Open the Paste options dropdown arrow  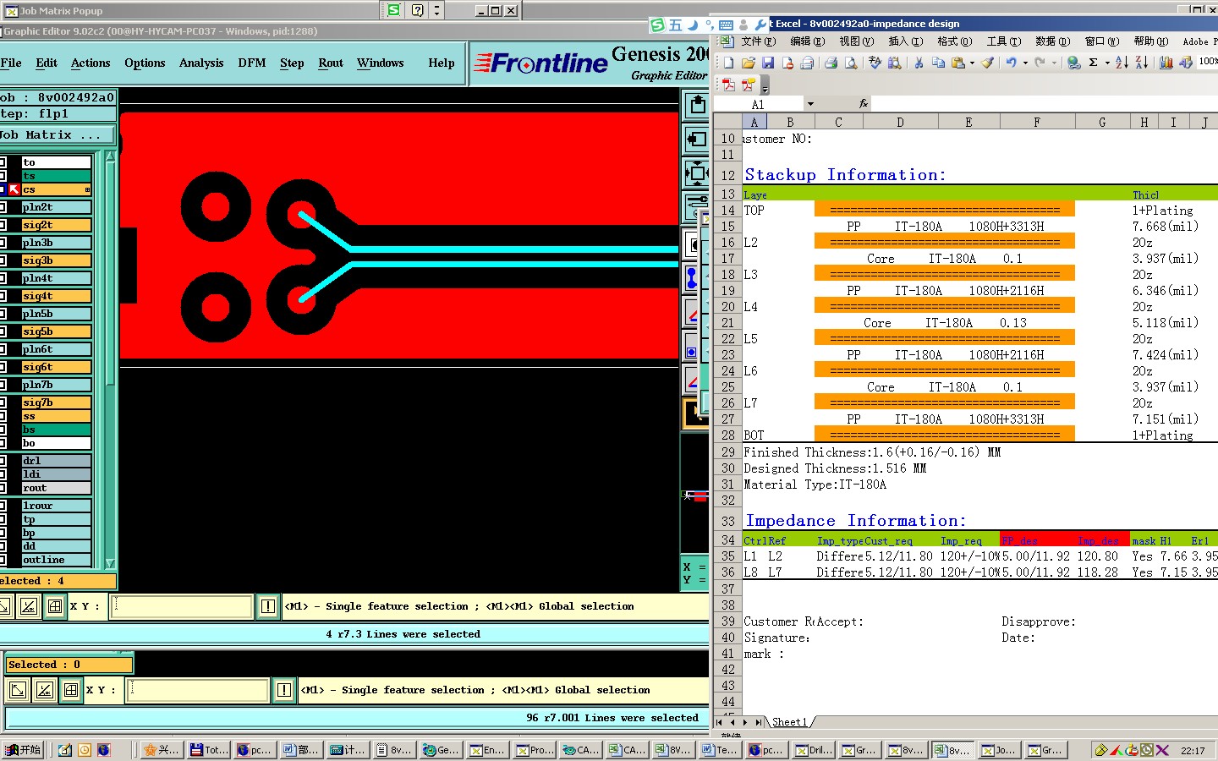coord(972,63)
